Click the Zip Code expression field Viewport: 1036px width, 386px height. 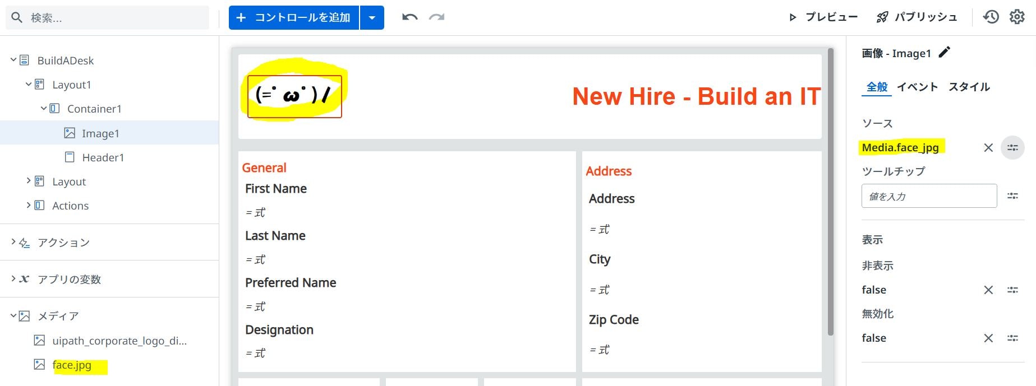pyautogui.click(x=600, y=350)
